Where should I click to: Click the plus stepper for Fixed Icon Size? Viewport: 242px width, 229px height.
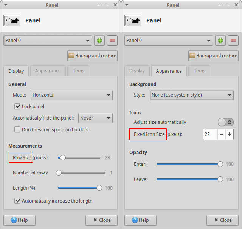tap(229, 134)
